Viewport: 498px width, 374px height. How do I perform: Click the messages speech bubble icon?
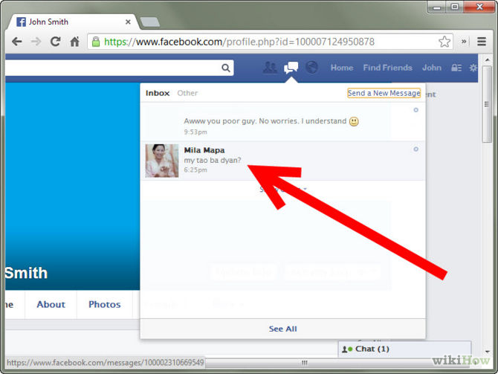point(291,68)
